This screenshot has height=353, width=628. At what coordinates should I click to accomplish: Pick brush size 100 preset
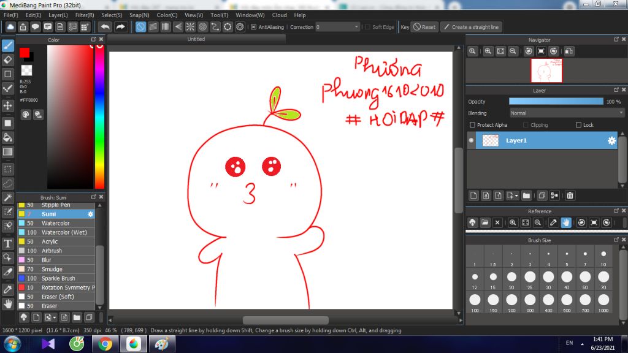coord(475,302)
